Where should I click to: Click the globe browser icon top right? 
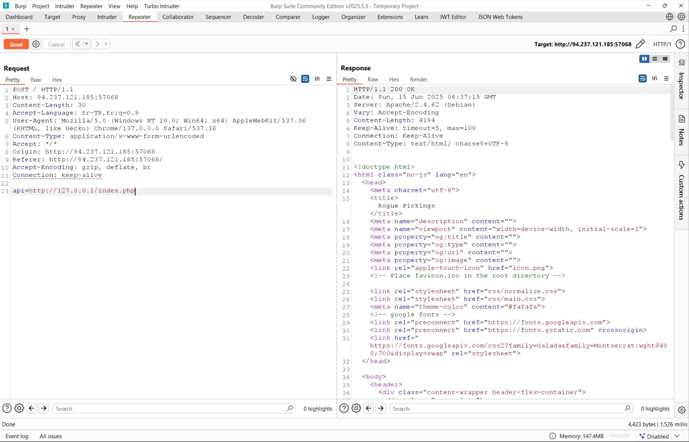[x=670, y=17]
